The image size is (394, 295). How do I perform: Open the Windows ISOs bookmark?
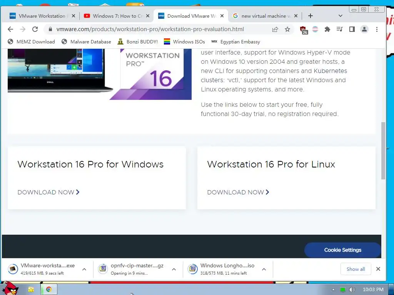184,41
